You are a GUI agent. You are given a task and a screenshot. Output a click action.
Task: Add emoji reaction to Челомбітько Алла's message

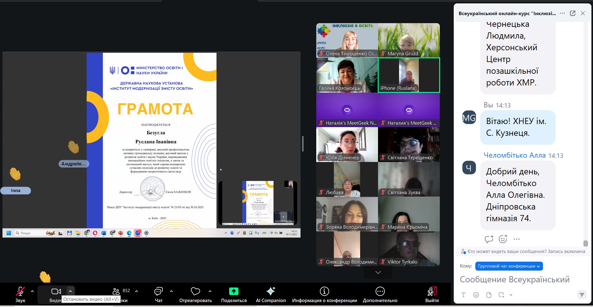click(x=503, y=239)
